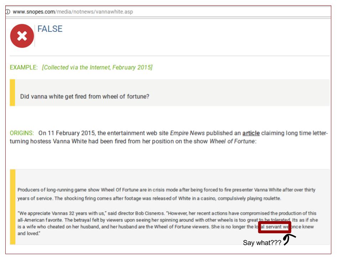The width and height of the screenshot is (342, 257).
Task: Click 'is a wife who cheated on her husband' text
Action: [58, 227]
